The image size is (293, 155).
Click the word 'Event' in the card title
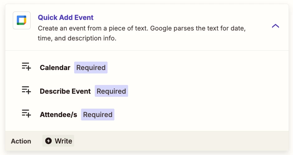(x=84, y=17)
